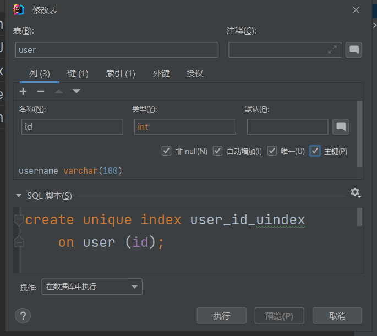
Task: Toggle the 唯一 unique checkbox
Action: [x=272, y=151]
